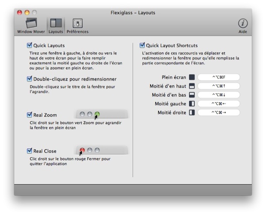The image size is (266, 215).
Task: Toggle the Real Zoom checkbox
Action: tap(30, 115)
